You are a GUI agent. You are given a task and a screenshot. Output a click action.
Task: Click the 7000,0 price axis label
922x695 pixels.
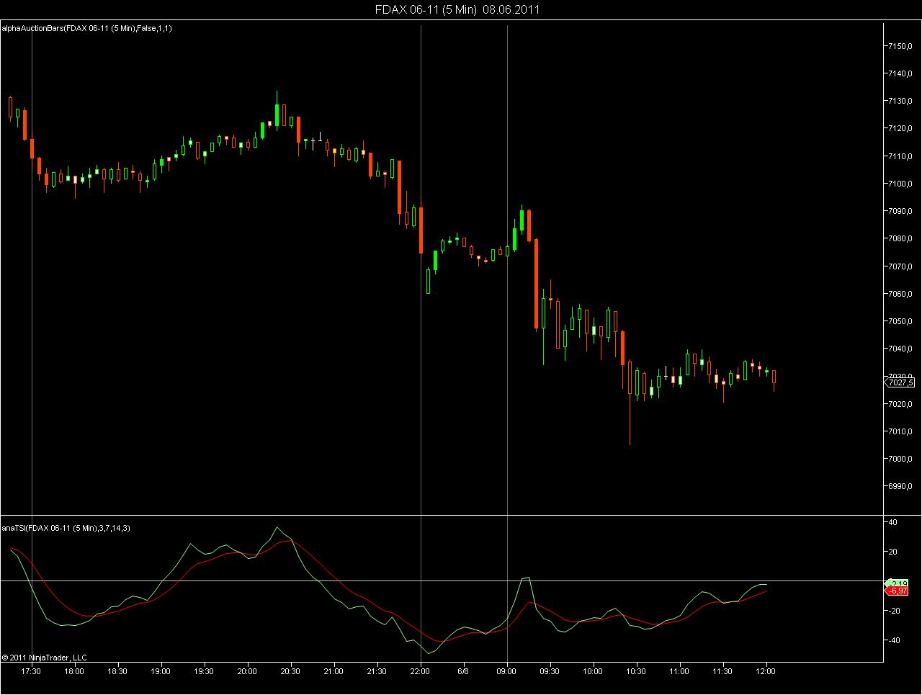click(901, 459)
